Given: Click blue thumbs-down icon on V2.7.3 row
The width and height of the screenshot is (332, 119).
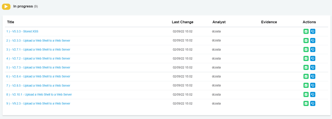Looking at the screenshot, I should [x=313, y=67].
